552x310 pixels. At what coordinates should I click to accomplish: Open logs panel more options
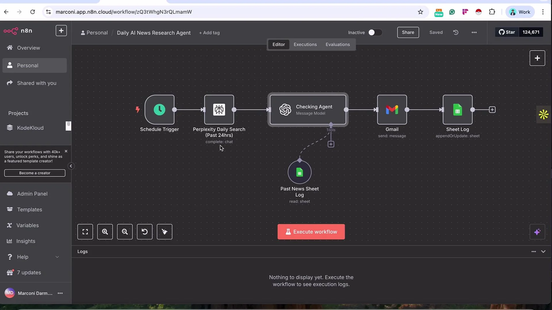[534, 251]
